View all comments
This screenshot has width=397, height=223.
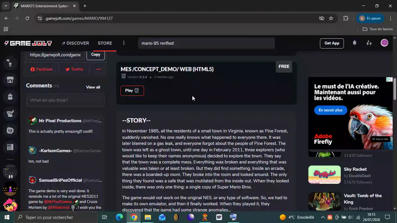point(93,87)
